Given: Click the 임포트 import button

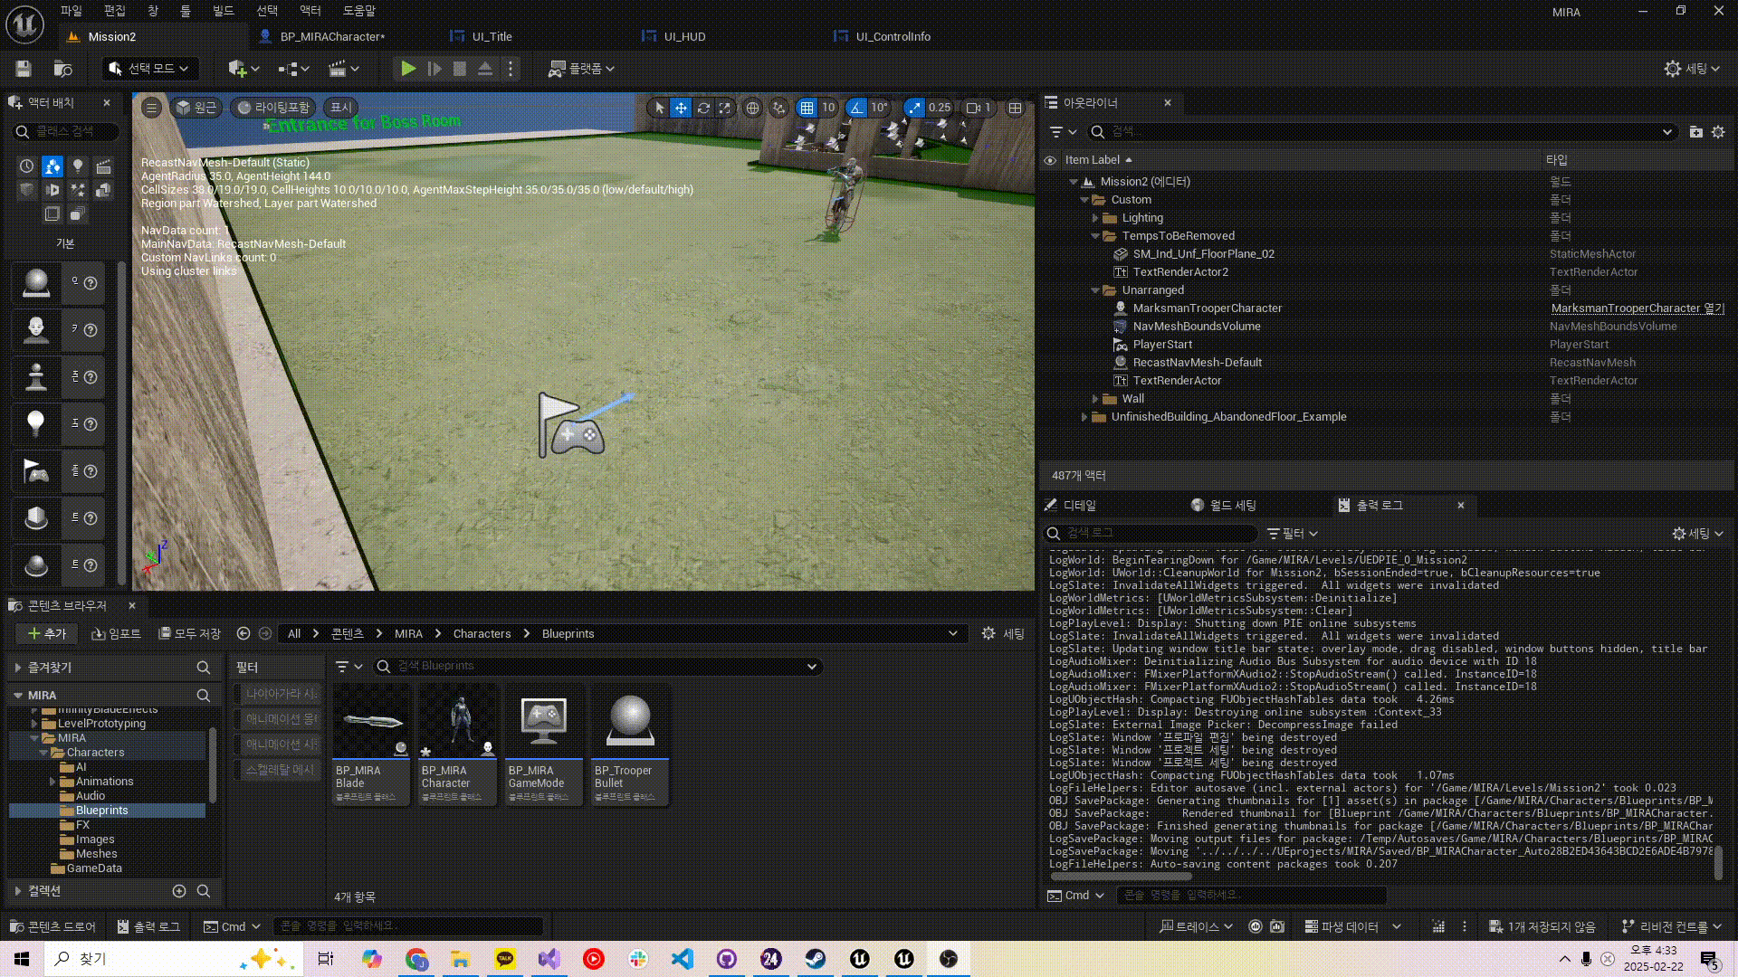Looking at the screenshot, I should [x=117, y=634].
